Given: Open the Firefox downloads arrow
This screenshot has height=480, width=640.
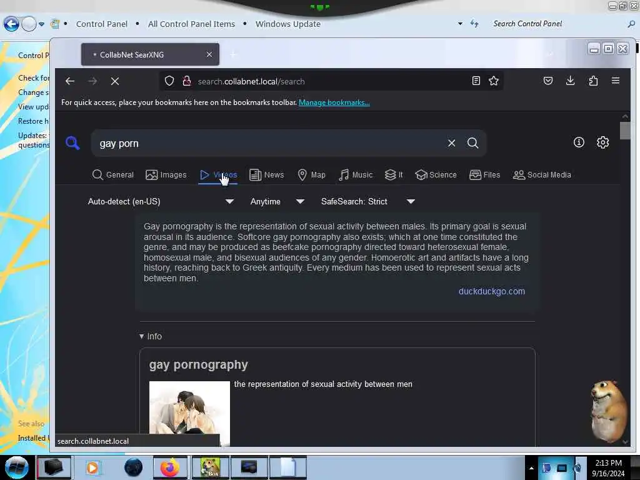Looking at the screenshot, I should pyautogui.click(x=571, y=81).
